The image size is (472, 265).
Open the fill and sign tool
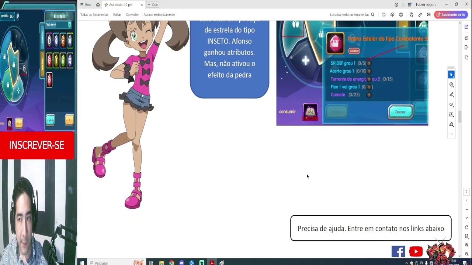click(x=451, y=124)
